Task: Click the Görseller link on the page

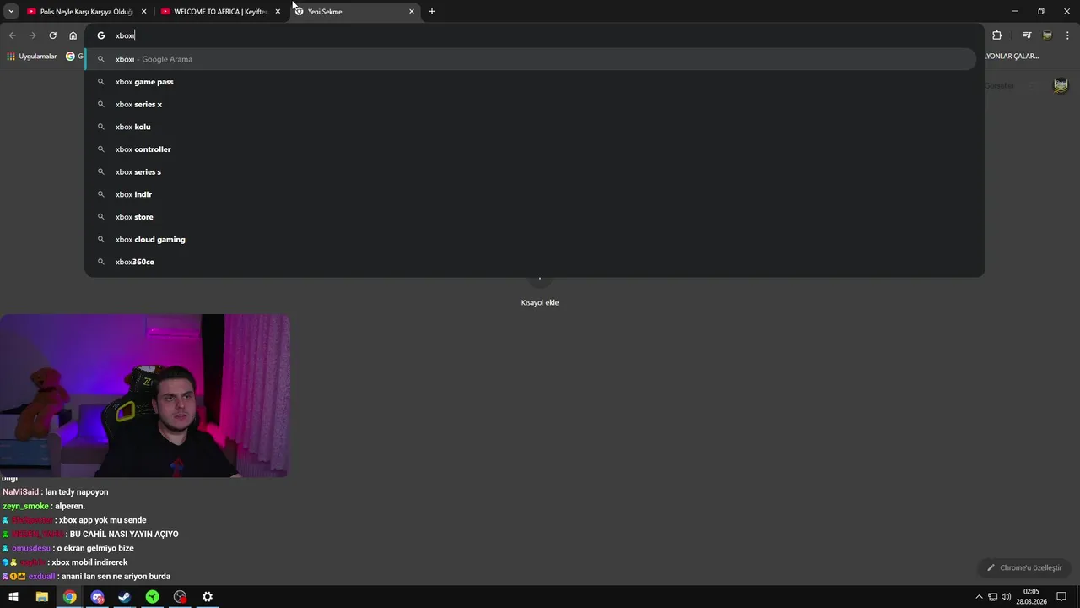Action: click(x=1000, y=85)
